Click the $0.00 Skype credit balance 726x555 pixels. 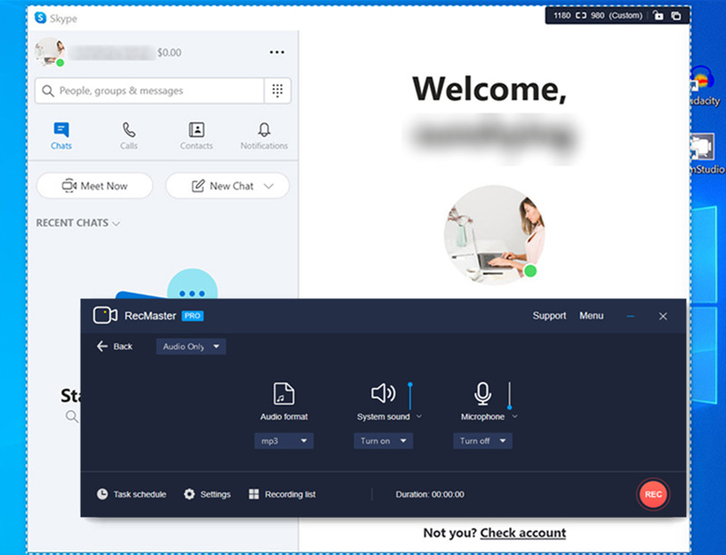(169, 53)
